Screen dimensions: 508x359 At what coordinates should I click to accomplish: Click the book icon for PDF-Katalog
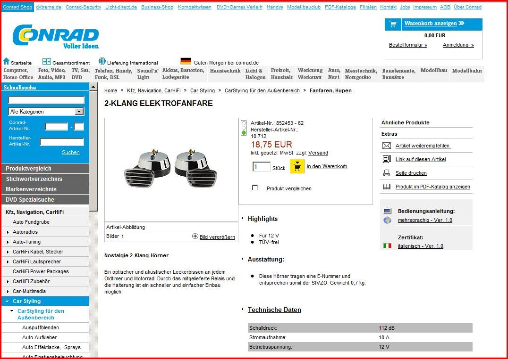(x=387, y=187)
